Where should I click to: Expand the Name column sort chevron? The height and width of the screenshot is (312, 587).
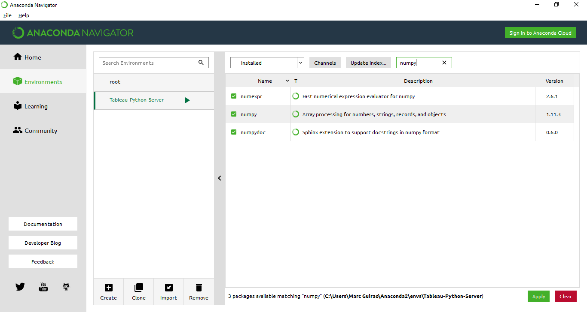coord(287,81)
